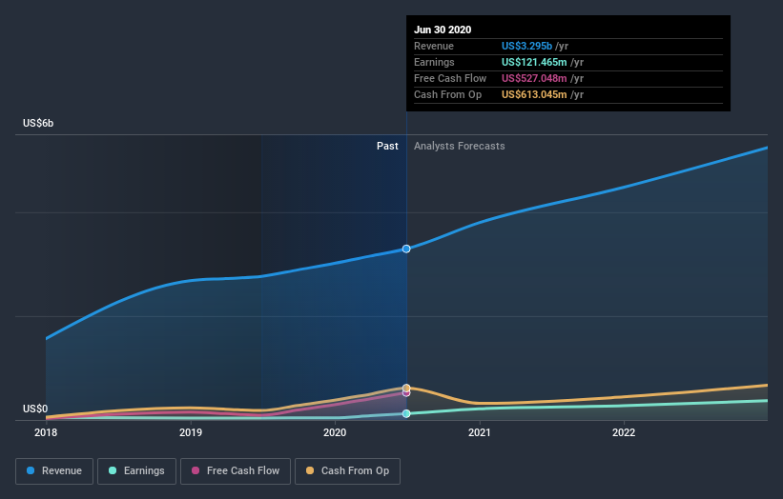Click the 2018 x-axis label

46,432
